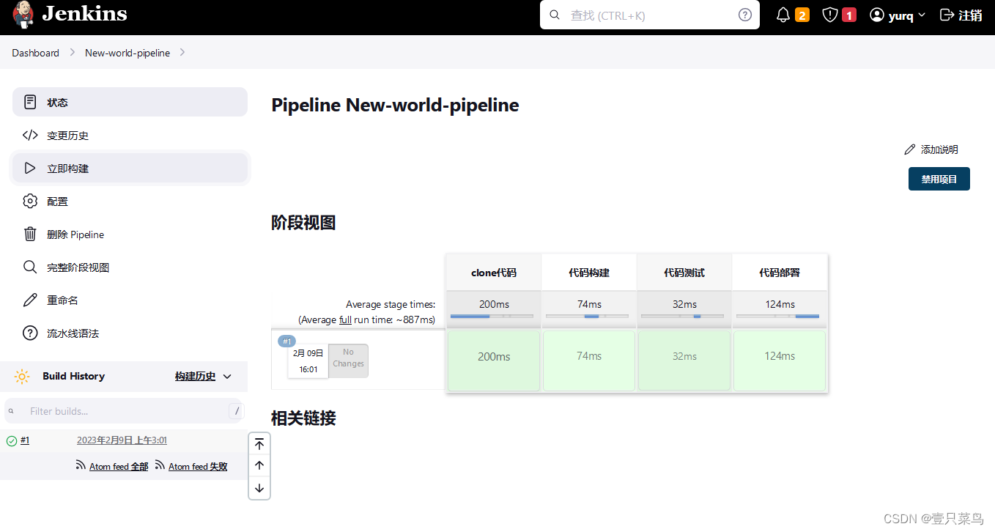Click the 禁用项目 button
Image resolution: width=995 pixels, height=532 pixels.
coord(939,179)
